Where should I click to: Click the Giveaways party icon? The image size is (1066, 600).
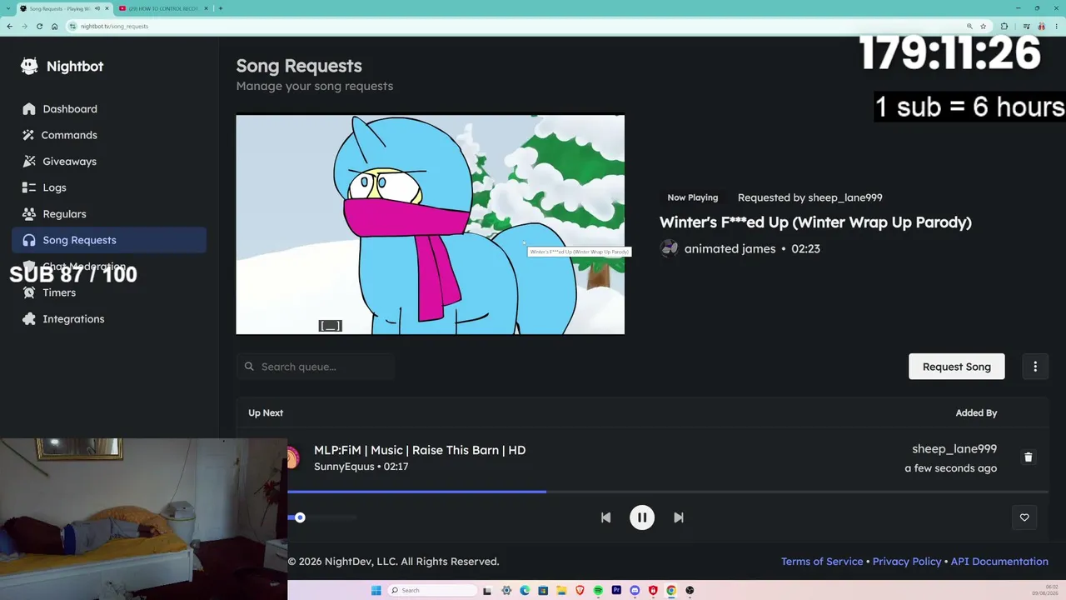29,161
